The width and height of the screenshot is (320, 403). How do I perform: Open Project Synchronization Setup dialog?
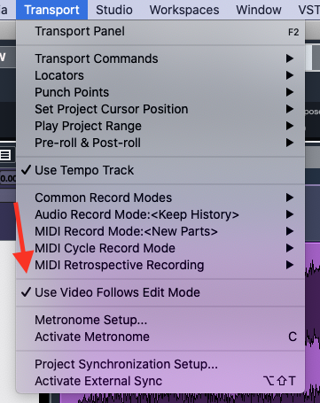click(160, 364)
